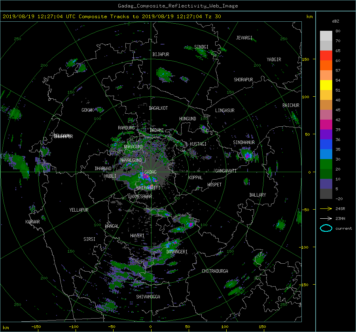Click the 'BADAMI' city label
This screenshot has width=356, height=332.
pos(157,130)
